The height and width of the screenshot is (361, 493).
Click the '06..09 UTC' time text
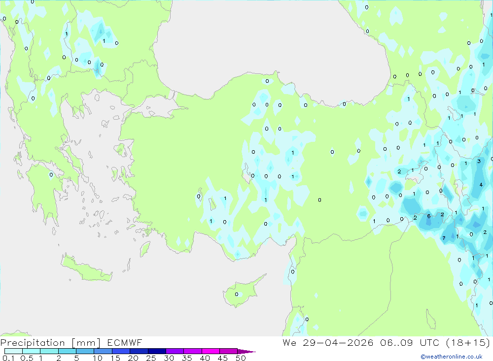[x=410, y=342]
